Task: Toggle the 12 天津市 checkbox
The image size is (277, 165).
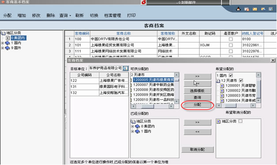Action: coord(241,80)
